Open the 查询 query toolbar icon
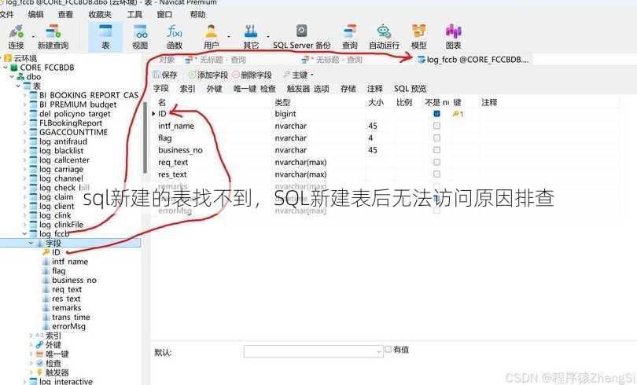637x385 pixels. 349,36
